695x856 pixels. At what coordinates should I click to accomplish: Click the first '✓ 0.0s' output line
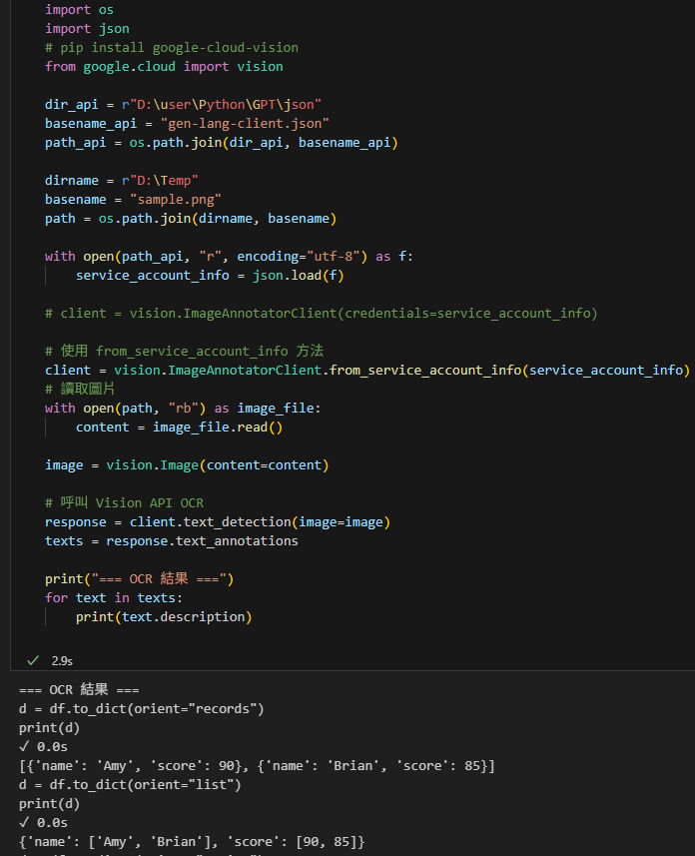coord(43,746)
